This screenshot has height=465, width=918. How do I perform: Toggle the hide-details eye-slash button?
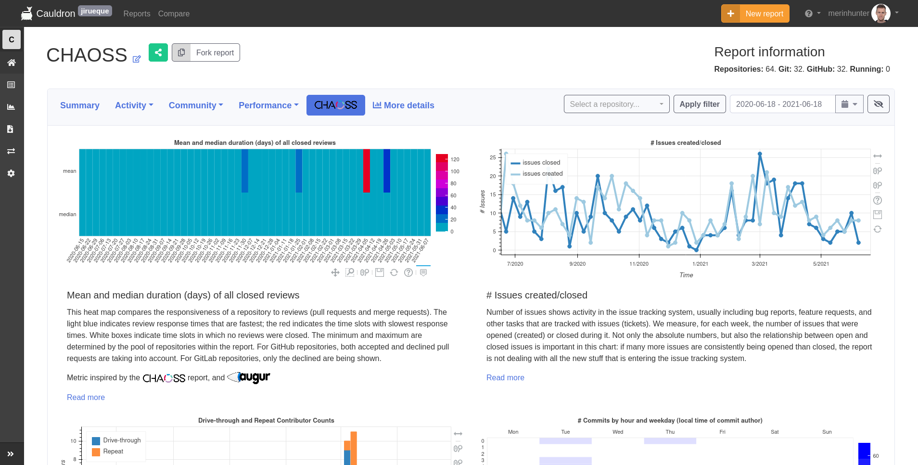click(x=879, y=104)
